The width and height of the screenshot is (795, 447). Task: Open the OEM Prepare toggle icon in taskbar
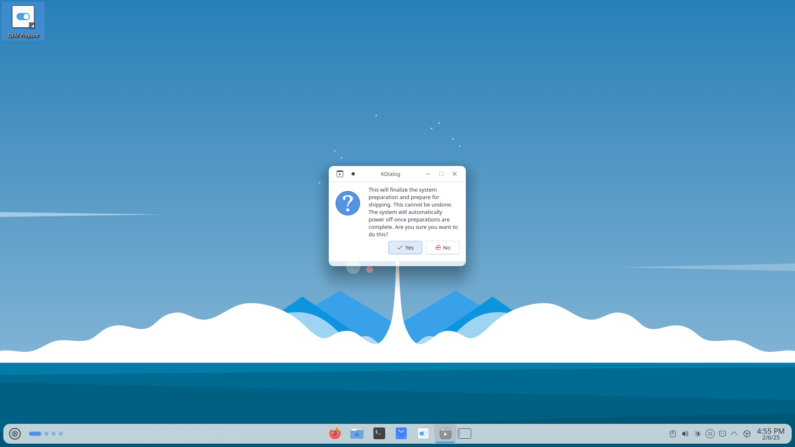click(x=423, y=433)
